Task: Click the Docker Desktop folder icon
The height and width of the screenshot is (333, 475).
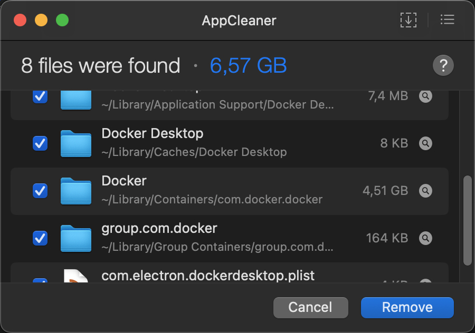Action: [75, 143]
